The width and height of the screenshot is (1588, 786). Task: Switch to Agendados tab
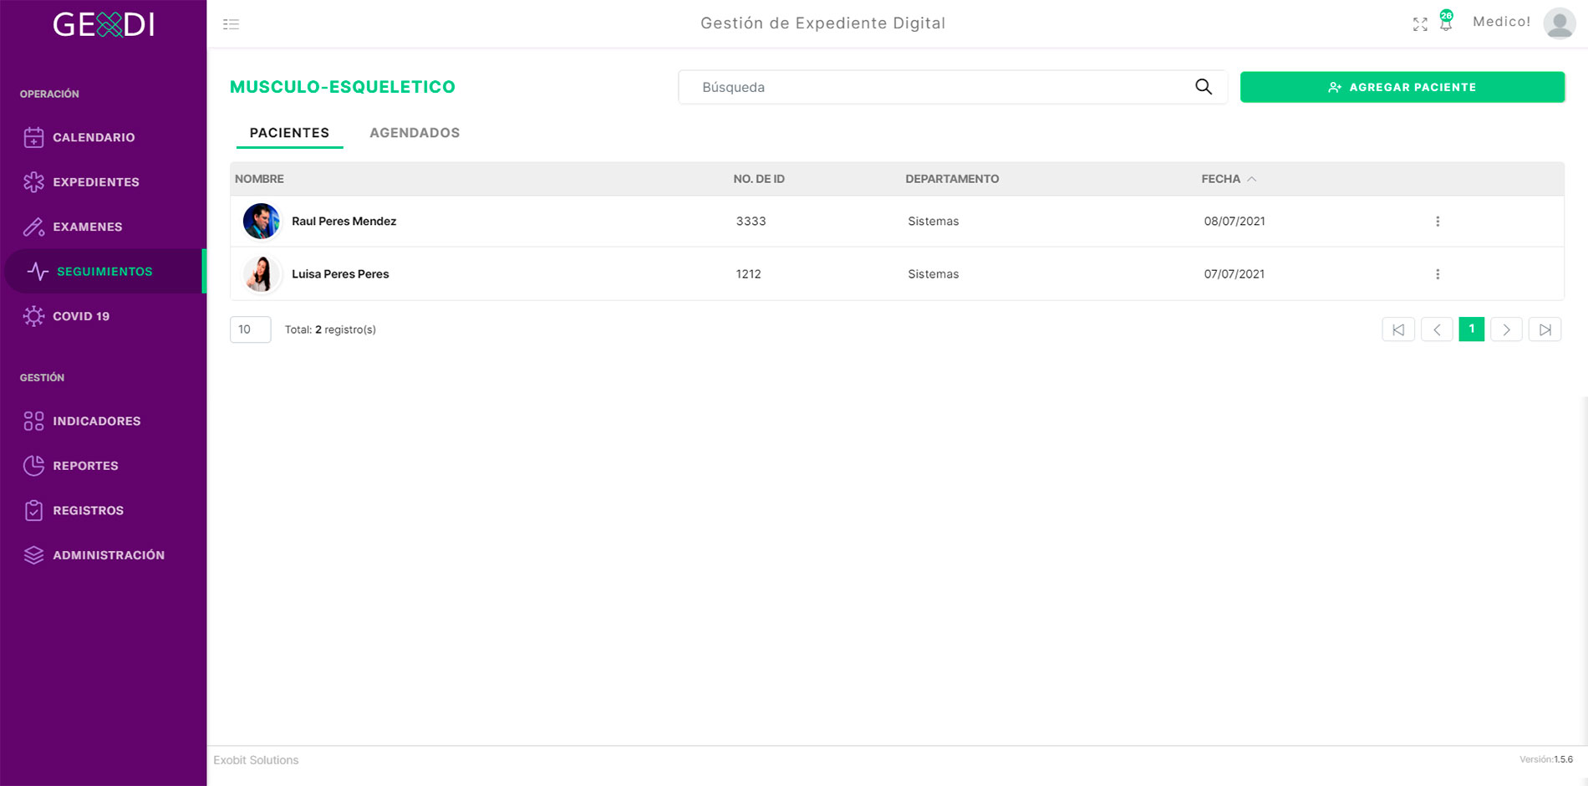[x=415, y=133]
